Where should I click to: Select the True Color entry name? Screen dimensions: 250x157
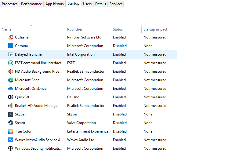coord(23,131)
